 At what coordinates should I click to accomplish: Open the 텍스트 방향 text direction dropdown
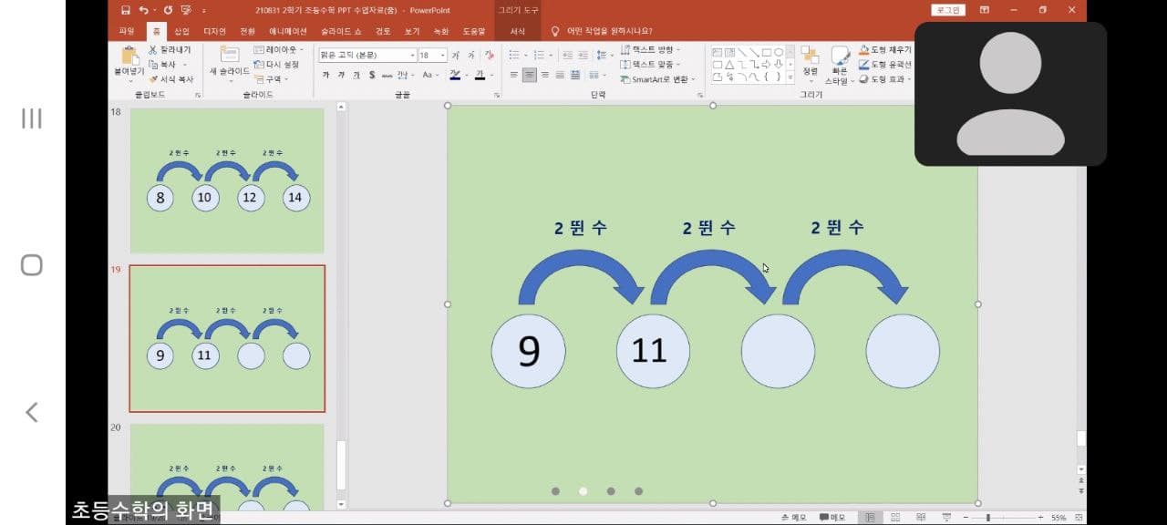pyautogui.click(x=650, y=50)
